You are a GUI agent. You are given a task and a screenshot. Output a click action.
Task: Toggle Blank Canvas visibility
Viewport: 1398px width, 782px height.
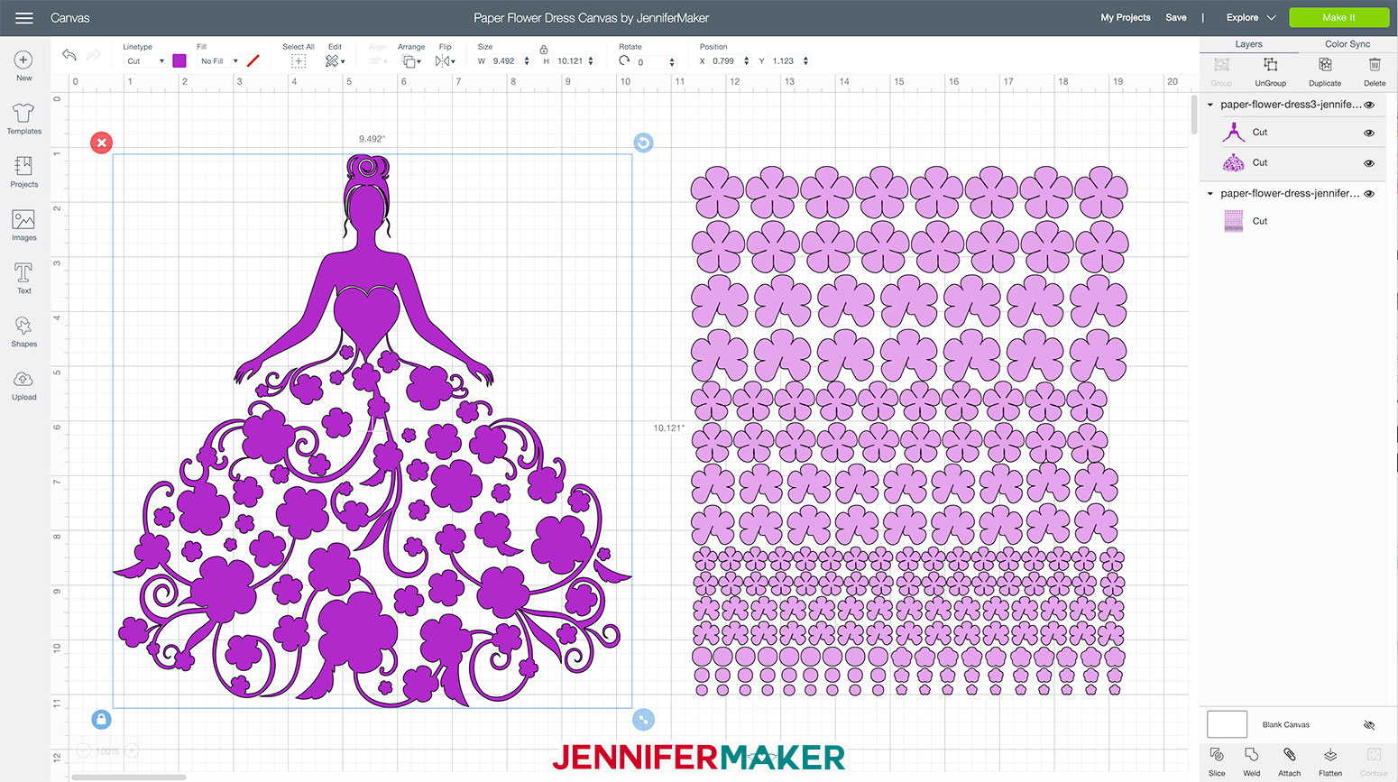click(1369, 725)
